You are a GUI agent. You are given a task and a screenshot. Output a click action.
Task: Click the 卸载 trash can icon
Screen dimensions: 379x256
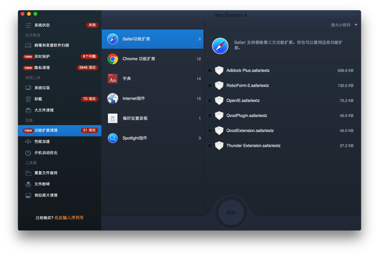pos(28,99)
